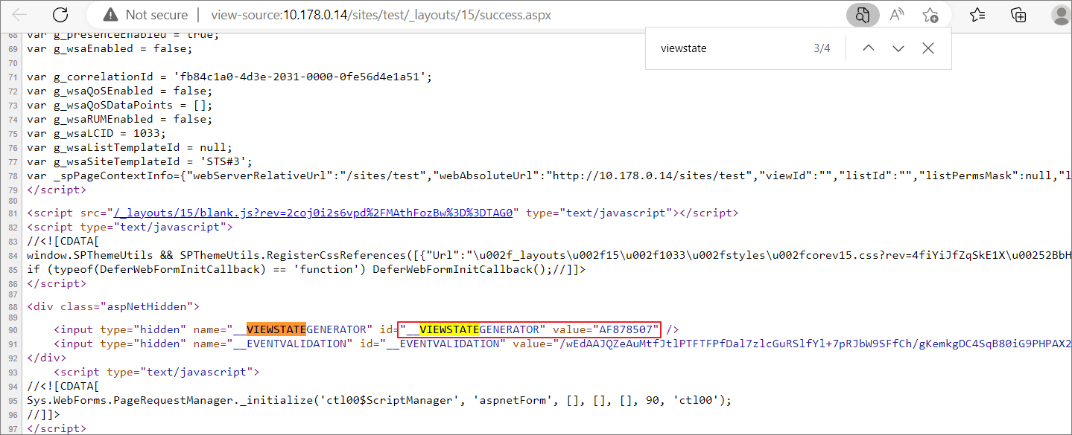Close the find bar
Image resolution: width=1072 pixels, height=435 pixels.
click(927, 48)
